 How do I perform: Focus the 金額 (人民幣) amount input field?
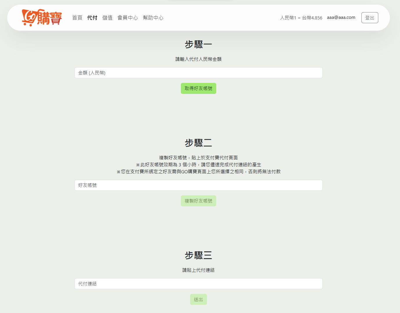coord(198,73)
